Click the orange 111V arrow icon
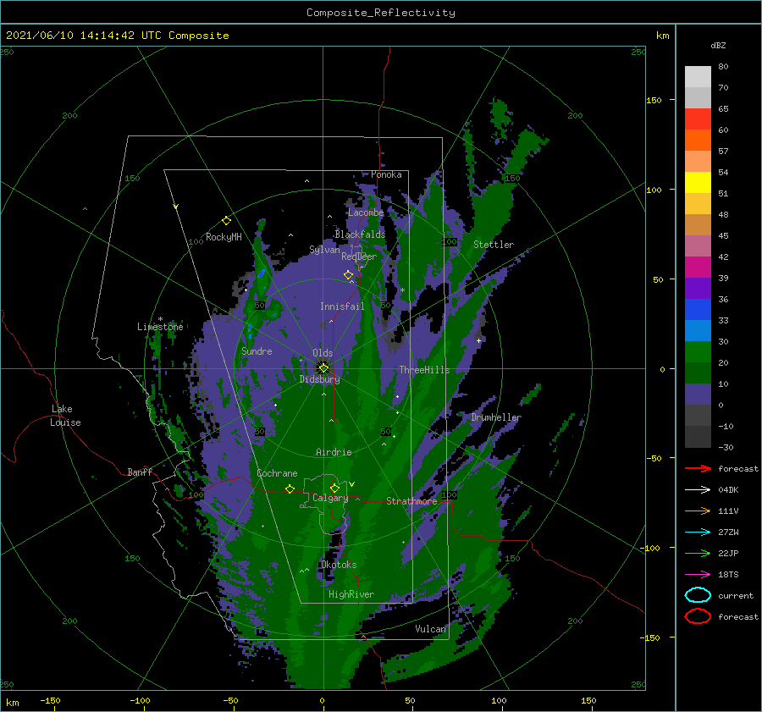This screenshot has width=762, height=712. point(698,511)
